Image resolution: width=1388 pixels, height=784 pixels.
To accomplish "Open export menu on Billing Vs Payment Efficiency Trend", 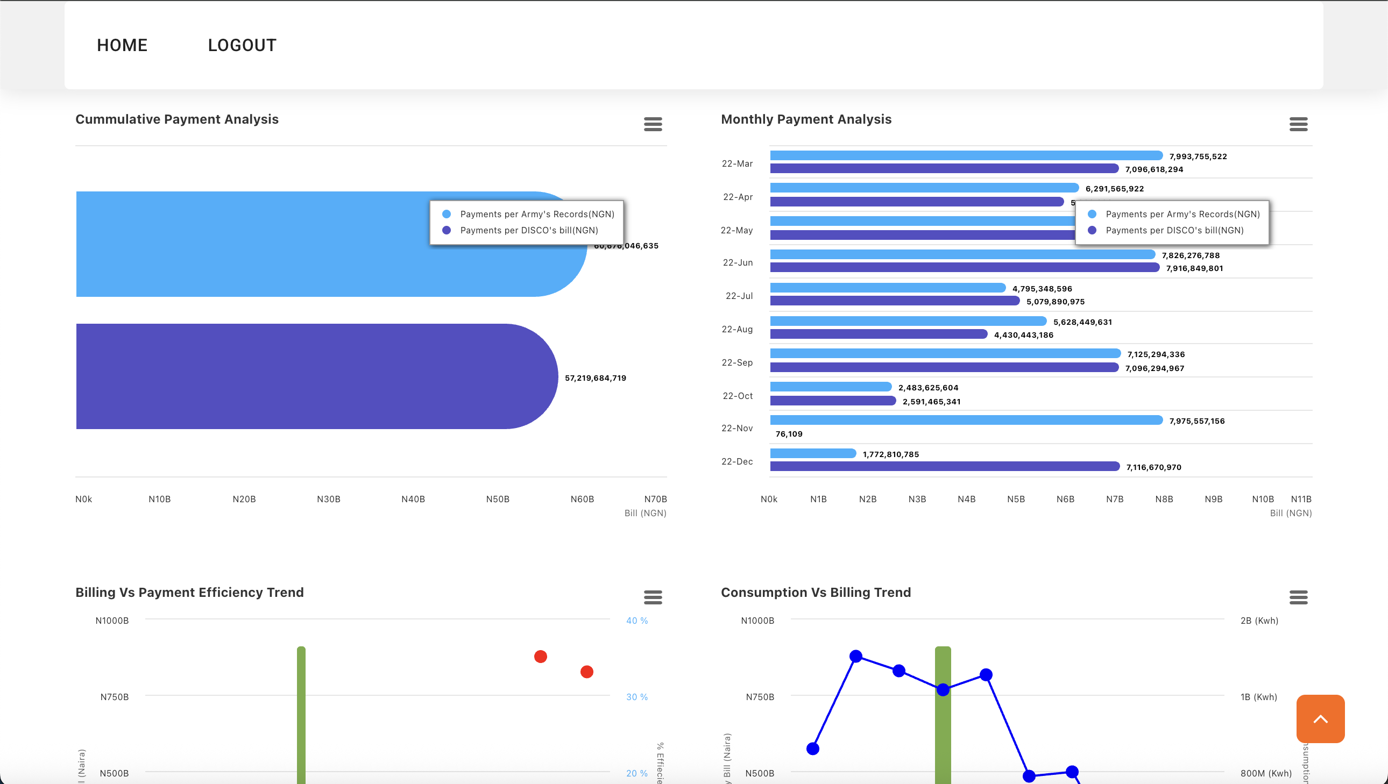I will [x=653, y=598].
